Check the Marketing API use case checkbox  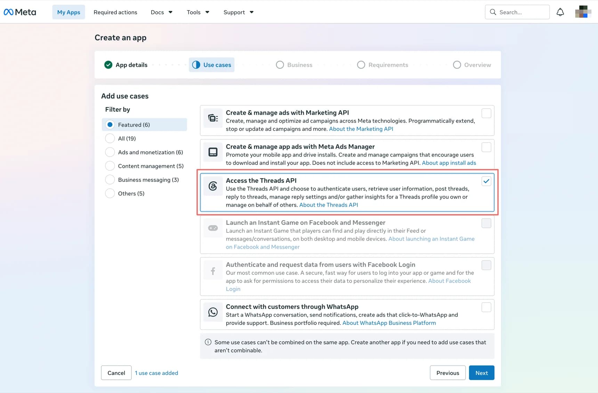click(486, 113)
